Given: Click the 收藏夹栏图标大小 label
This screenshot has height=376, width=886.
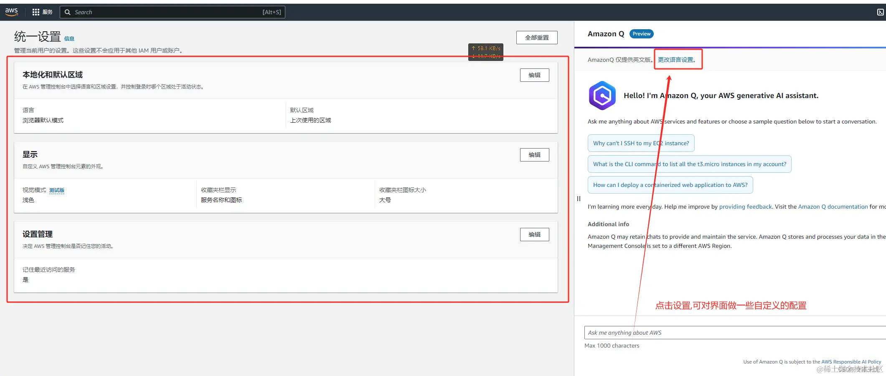Looking at the screenshot, I should pyautogui.click(x=403, y=190).
